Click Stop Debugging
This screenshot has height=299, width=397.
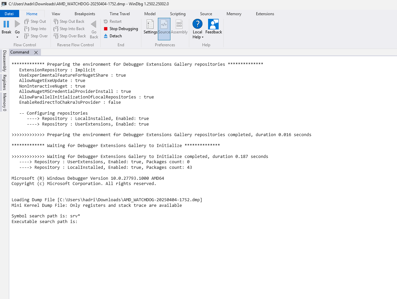[121, 29]
